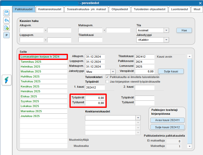
Task: Select the Lokakuu 2025 period
Action: tap(43, 106)
